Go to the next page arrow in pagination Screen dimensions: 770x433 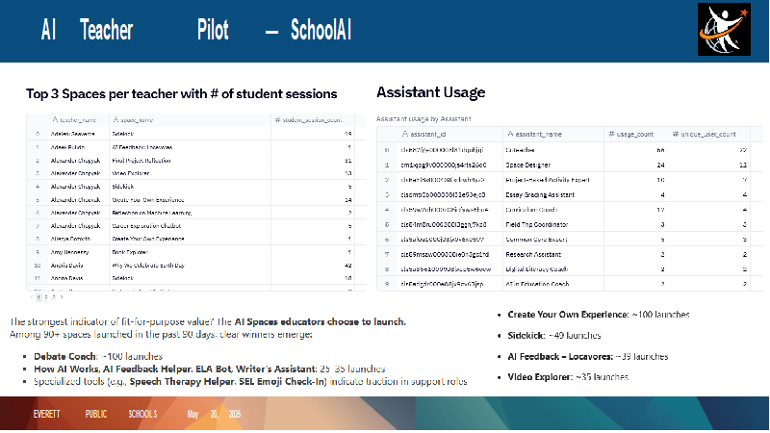pyautogui.click(x=61, y=297)
